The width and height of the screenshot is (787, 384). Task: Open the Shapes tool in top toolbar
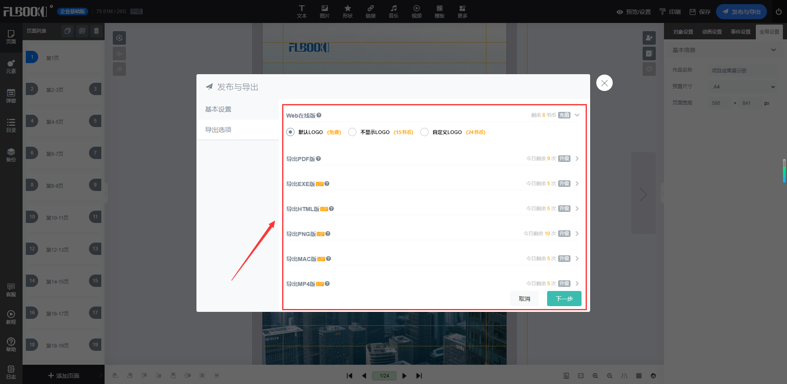347,11
